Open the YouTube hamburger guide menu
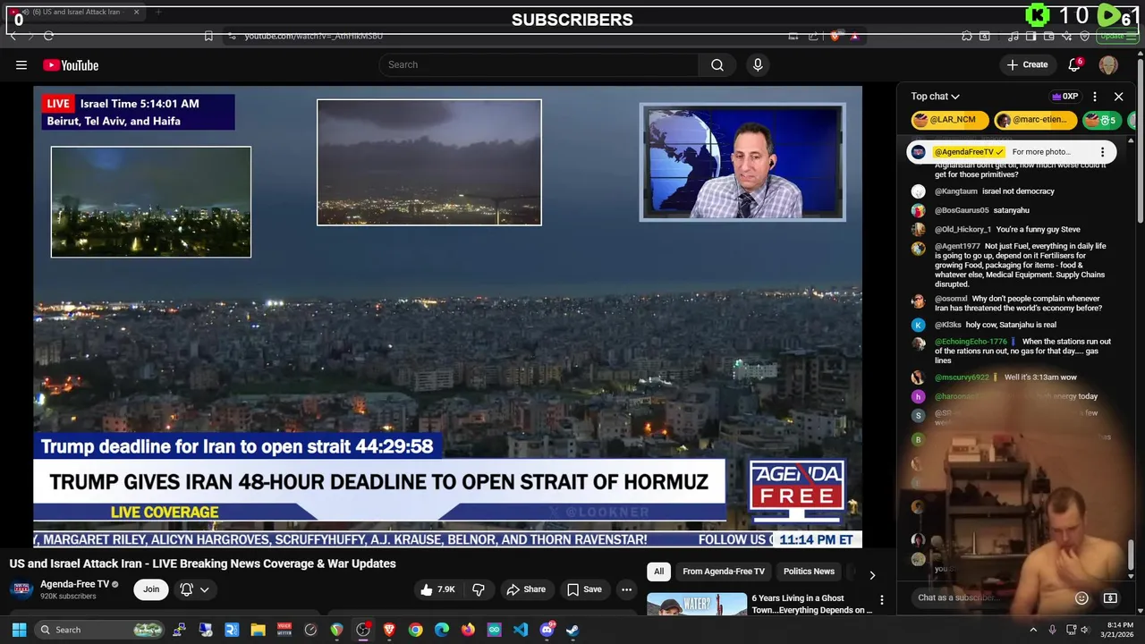Screen dimensions: 1145x644 [21, 64]
